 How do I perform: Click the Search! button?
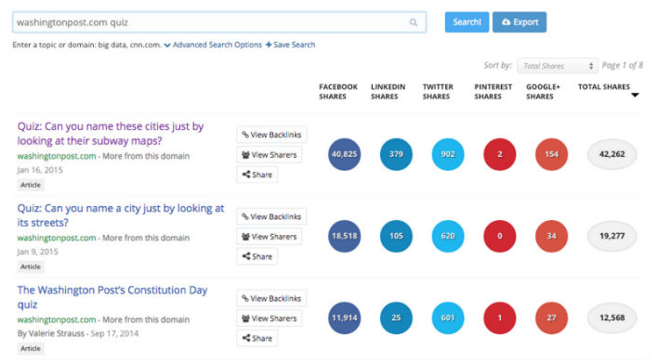click(x=467, y=21)
